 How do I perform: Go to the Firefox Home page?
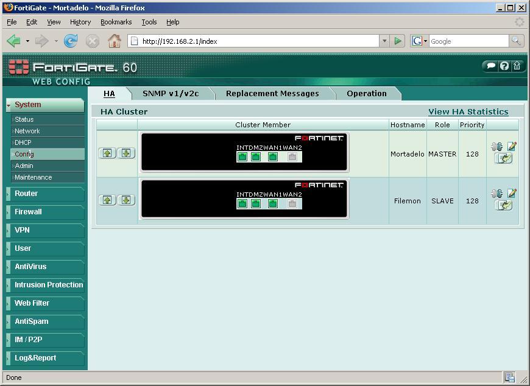(x=115, y=41)
